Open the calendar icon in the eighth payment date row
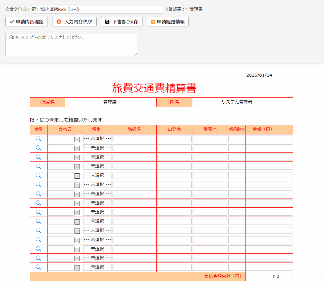 (77, 203)
